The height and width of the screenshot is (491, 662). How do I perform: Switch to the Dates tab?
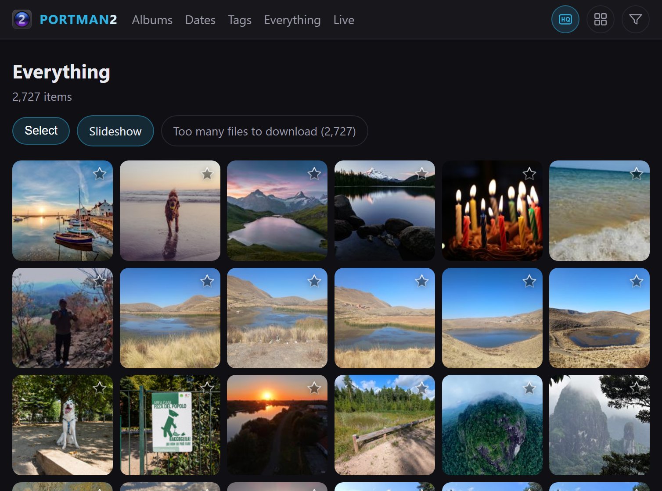pos(200,20)
